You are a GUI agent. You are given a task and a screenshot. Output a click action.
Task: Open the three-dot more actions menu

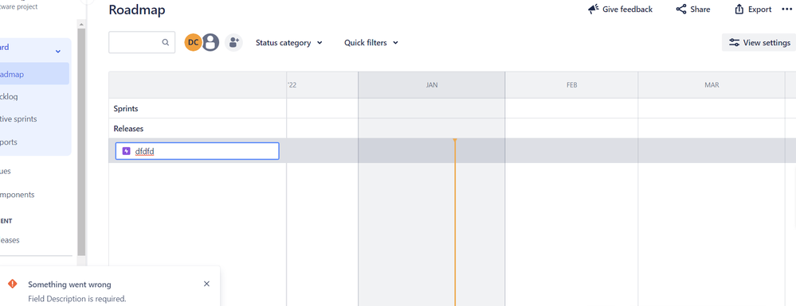point(786,9)
